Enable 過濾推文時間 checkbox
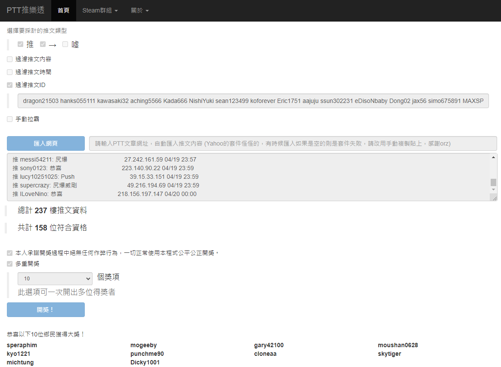501x367 pixels. click(9, 72)
